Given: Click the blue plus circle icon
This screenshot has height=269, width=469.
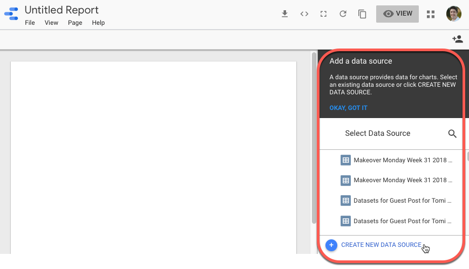Looking at the screenshot, I should tap(331, 245).
